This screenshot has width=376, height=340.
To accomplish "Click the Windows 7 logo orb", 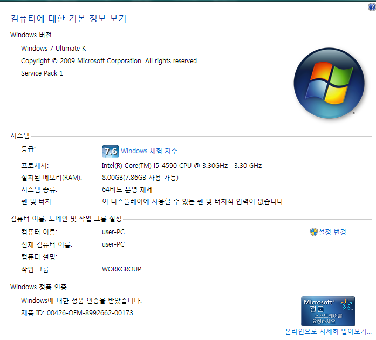I will (x=329, y=83).
